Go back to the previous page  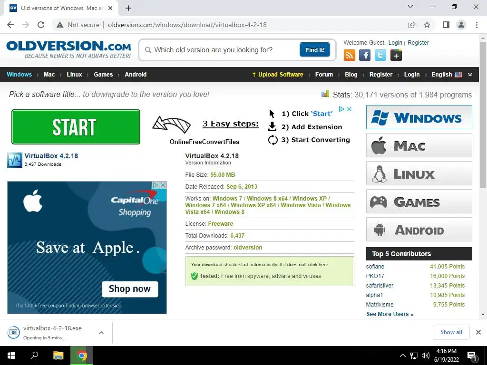[x=10, y=25]
